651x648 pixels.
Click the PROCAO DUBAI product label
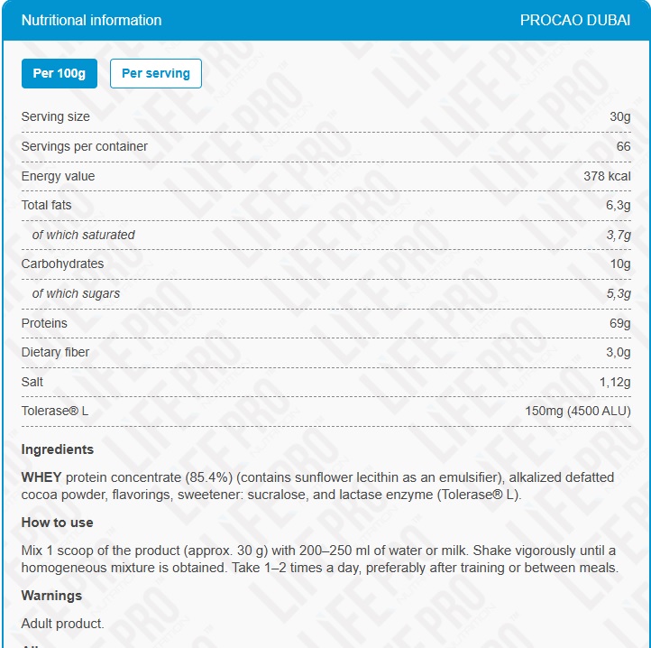(575, 20)
